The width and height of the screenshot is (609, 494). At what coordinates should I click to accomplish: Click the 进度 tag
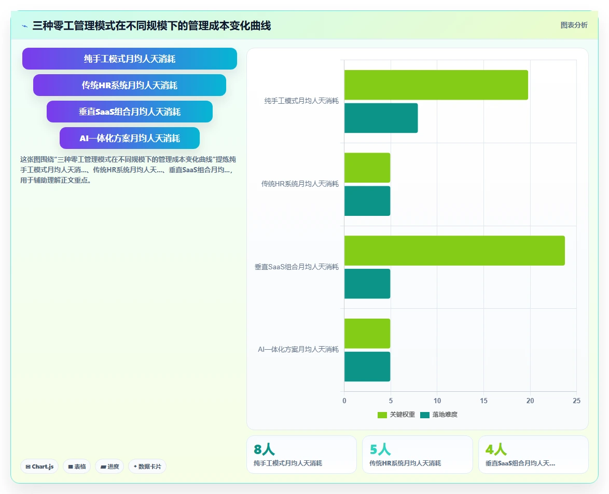109,466
